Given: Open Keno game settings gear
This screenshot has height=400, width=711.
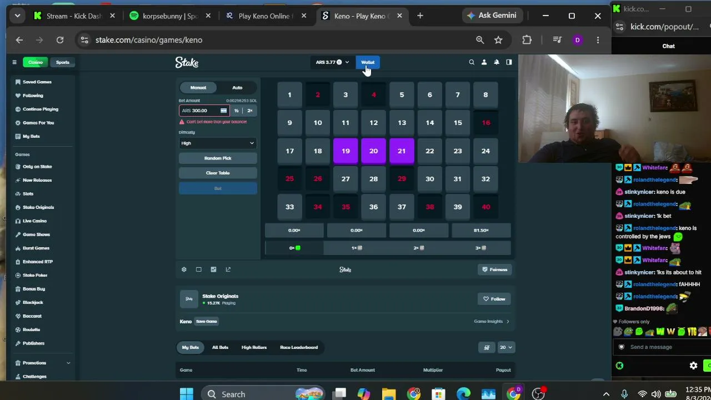Looking at the screenshot, I should tap(184, 269).
